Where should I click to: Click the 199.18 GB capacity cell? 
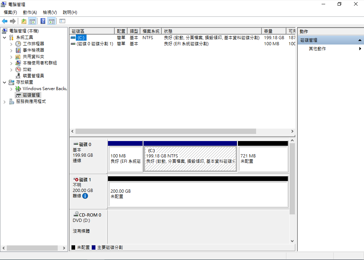click(x=274, y=37)
